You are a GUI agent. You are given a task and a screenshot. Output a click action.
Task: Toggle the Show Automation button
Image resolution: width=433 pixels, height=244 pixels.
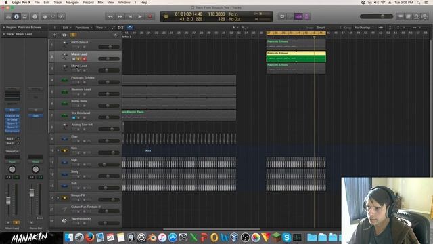(x=113, y=28)
